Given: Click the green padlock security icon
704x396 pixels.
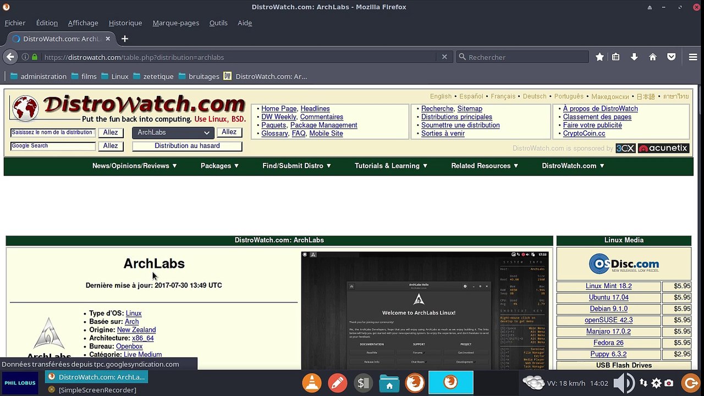Looking at the screenshot, I should (35, 57).
